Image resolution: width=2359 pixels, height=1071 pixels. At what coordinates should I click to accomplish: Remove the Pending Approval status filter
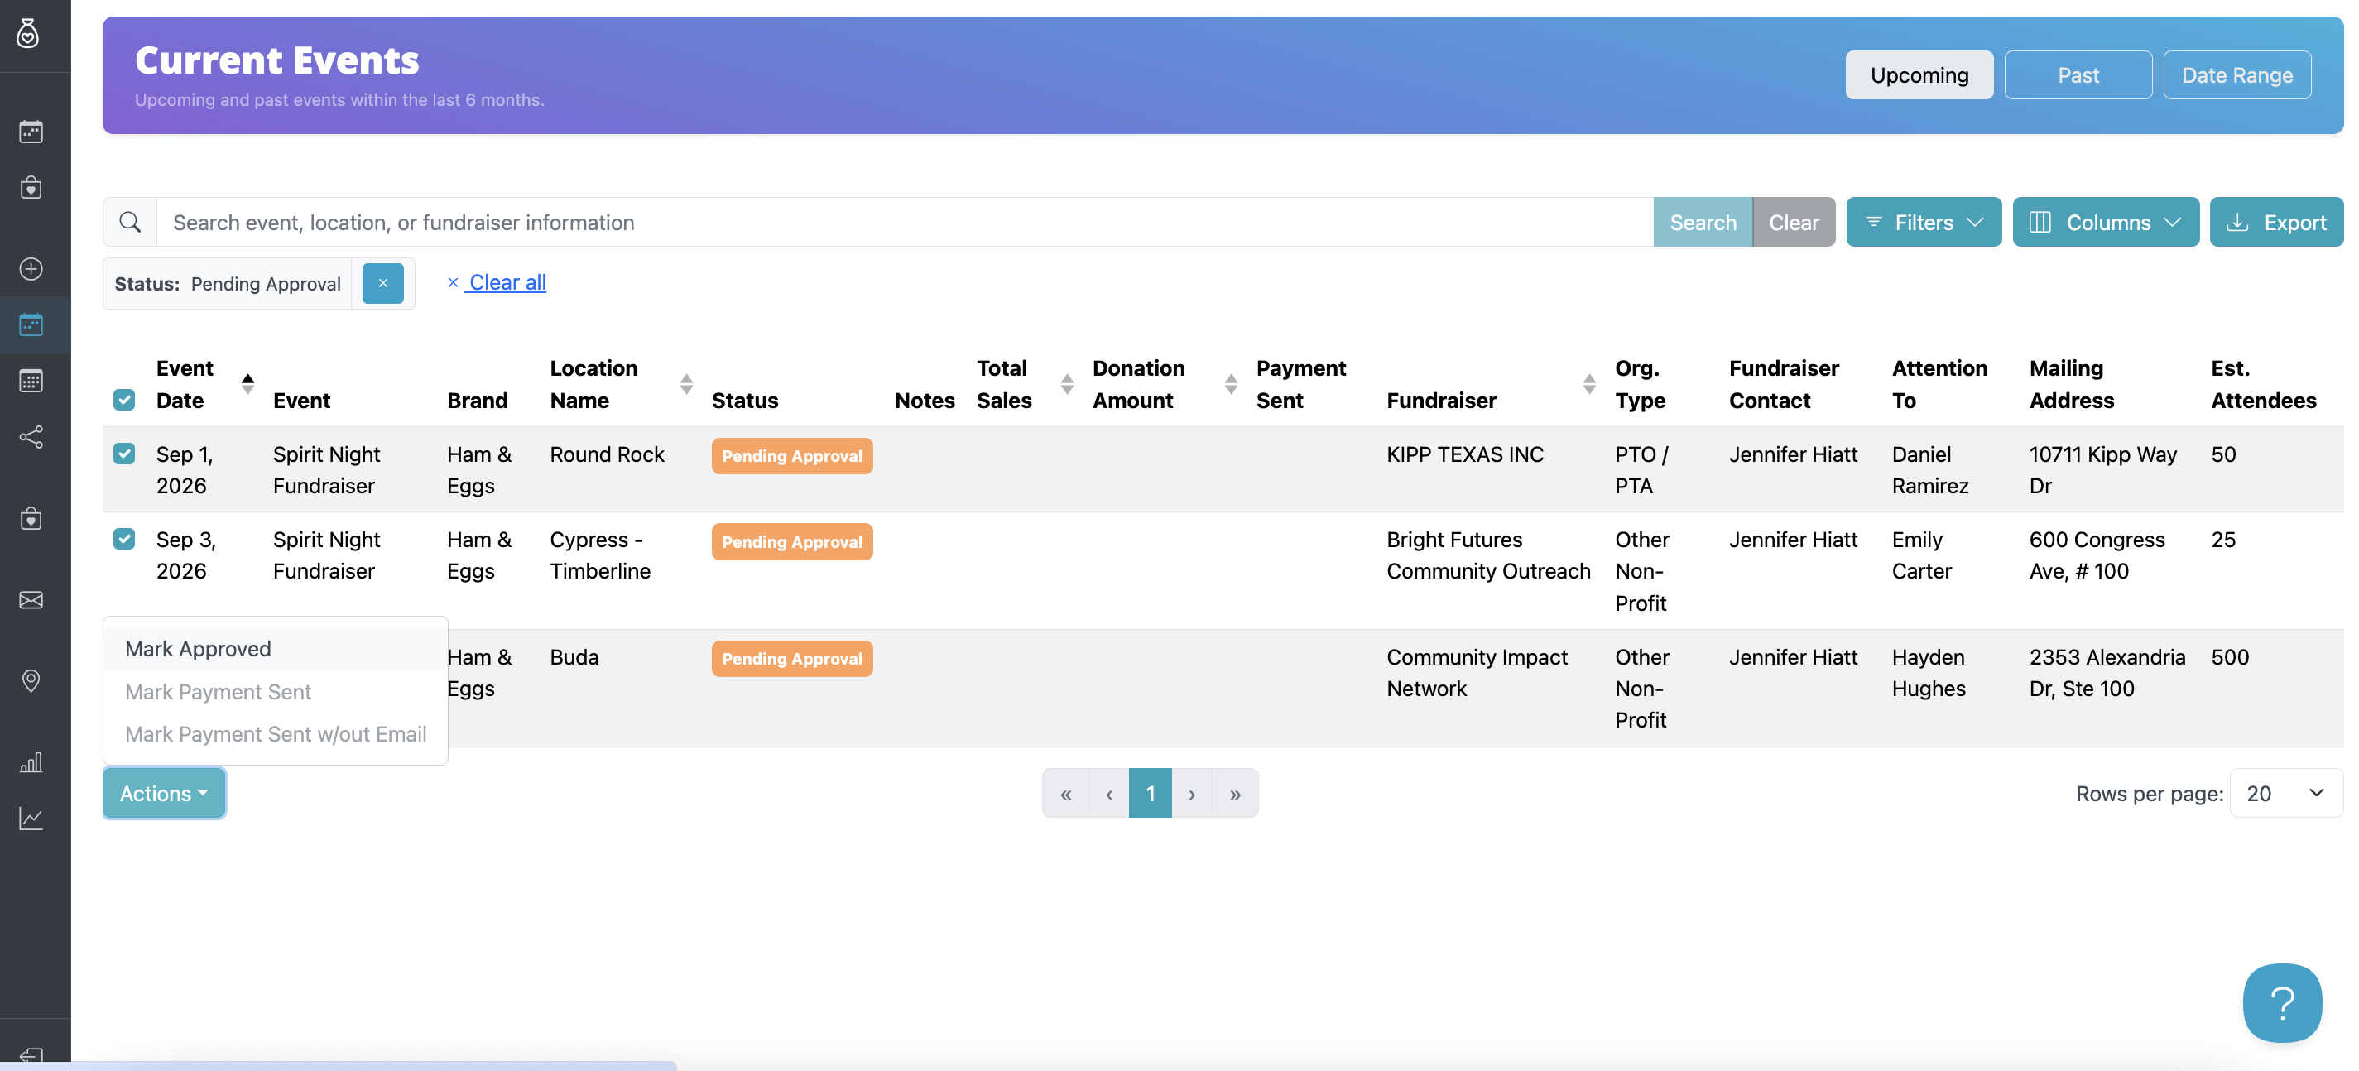382,283
